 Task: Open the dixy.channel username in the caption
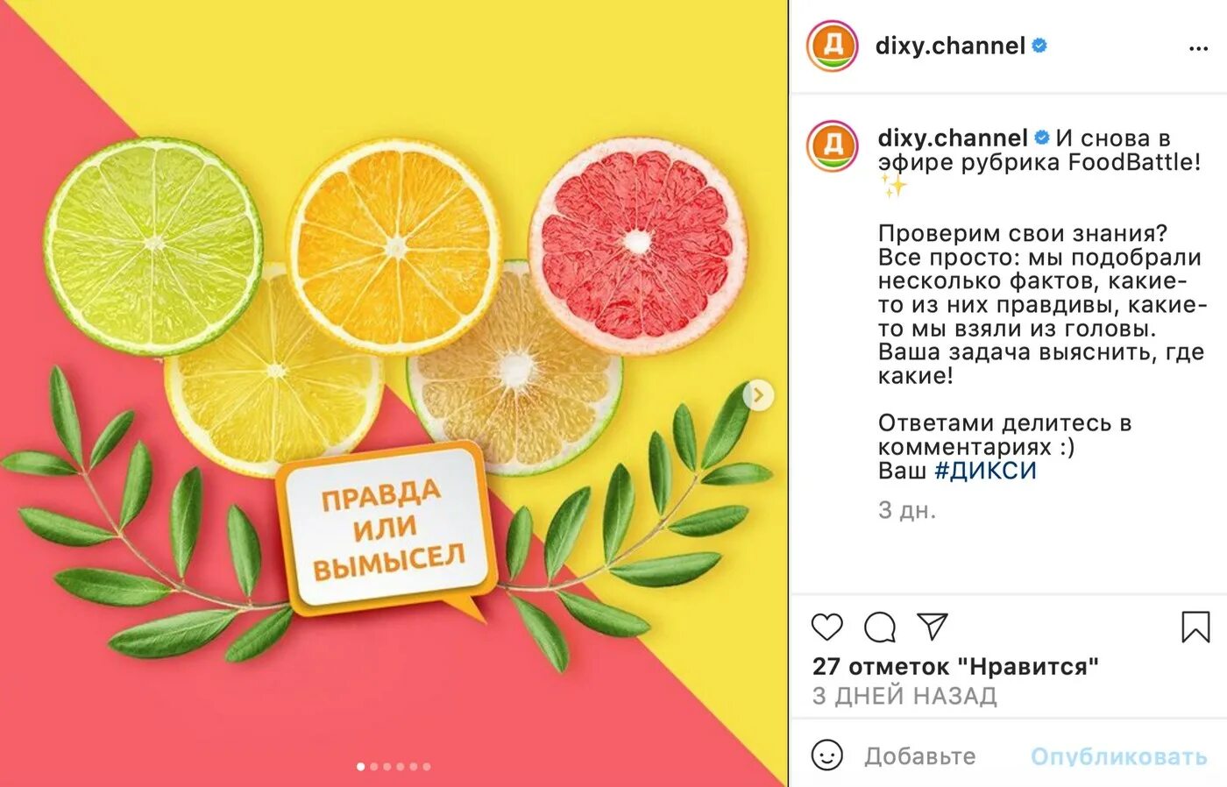[x=953, y=138]
